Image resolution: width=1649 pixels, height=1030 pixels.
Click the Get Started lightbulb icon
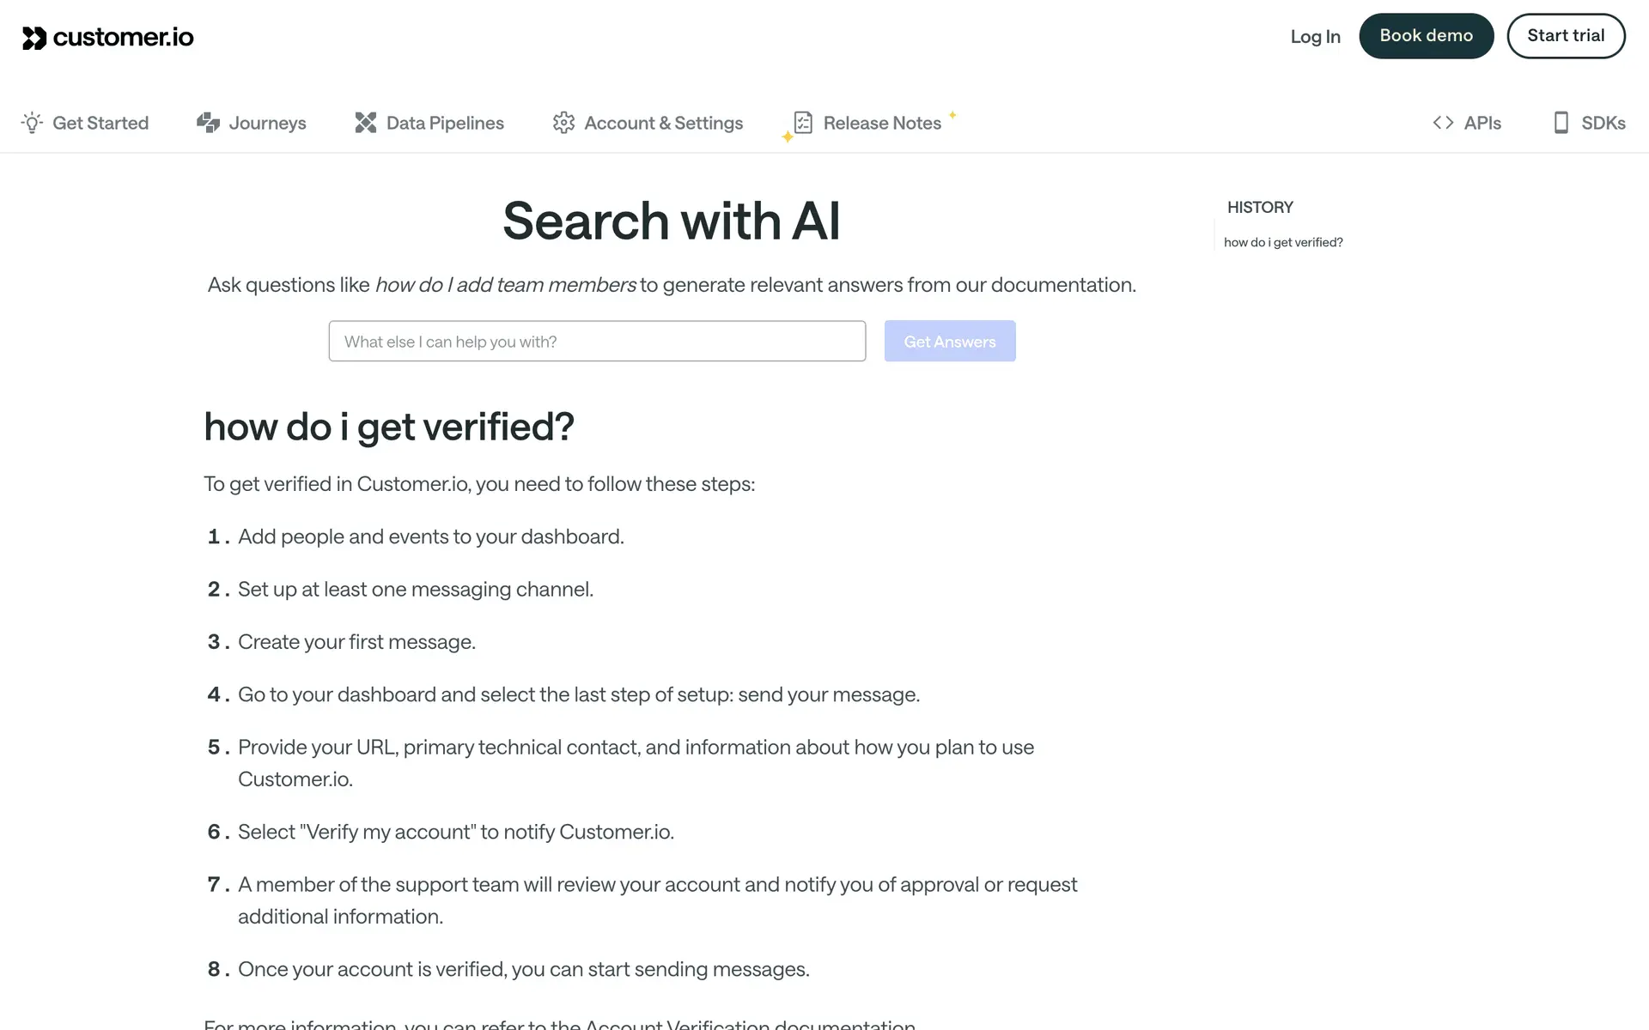click(32, 123)
